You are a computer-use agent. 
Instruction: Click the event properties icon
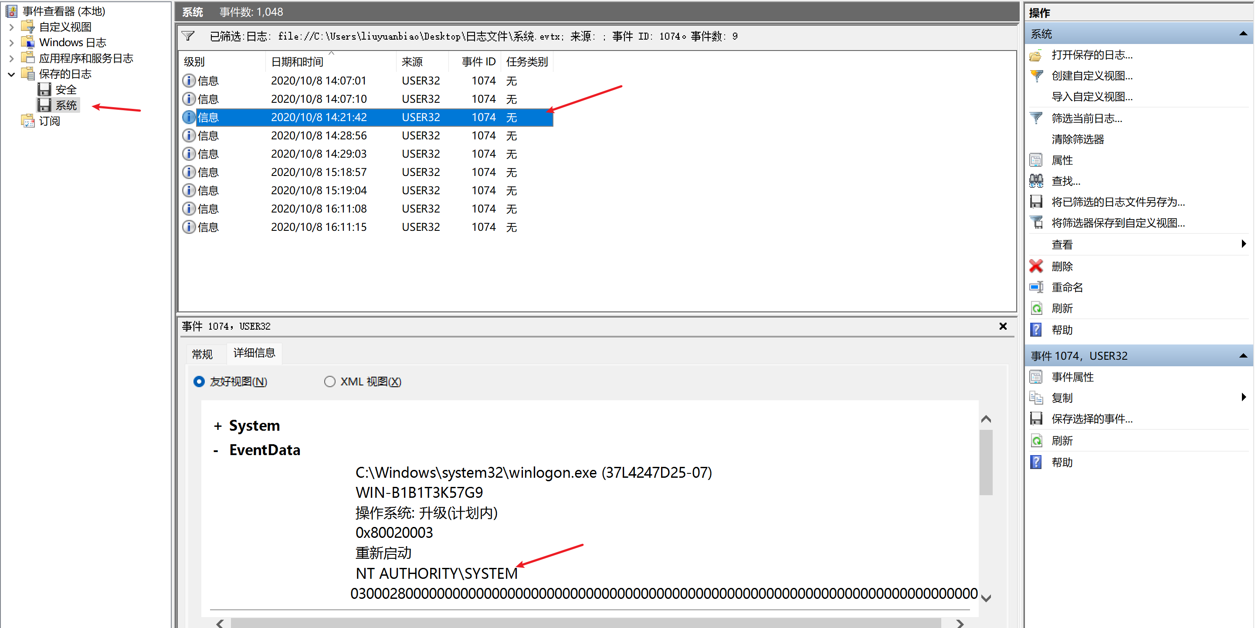1036,377
